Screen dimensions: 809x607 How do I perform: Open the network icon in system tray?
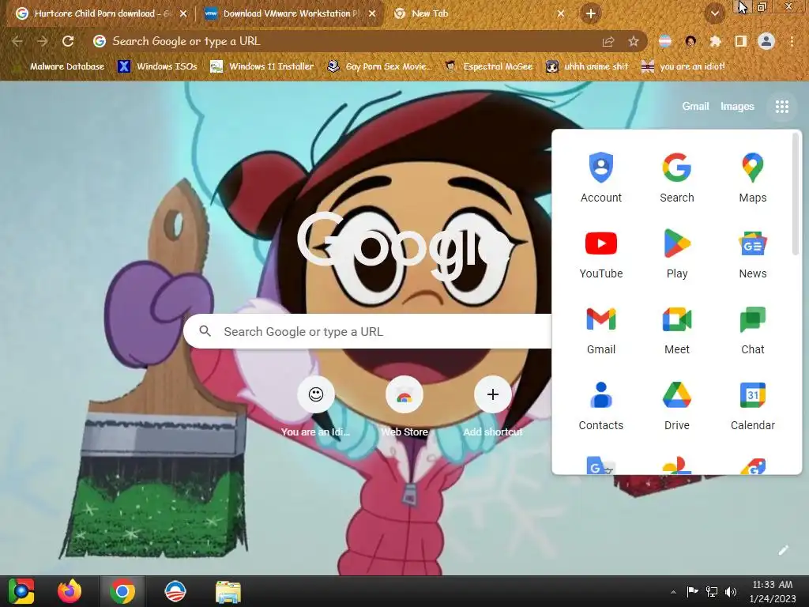pyautogui.click(x=712, y=592)
